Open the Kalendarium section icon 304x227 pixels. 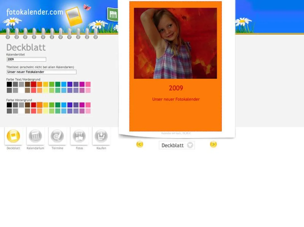[x=35, y=136]
